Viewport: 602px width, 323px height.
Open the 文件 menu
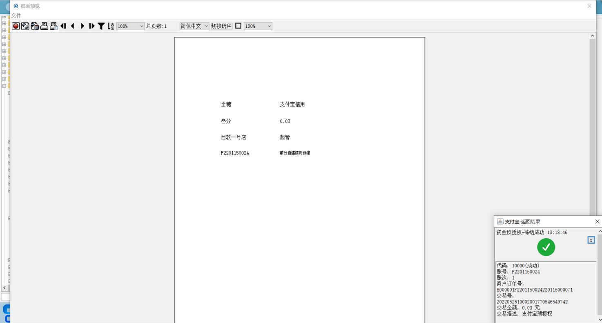(x=16, y=16)
